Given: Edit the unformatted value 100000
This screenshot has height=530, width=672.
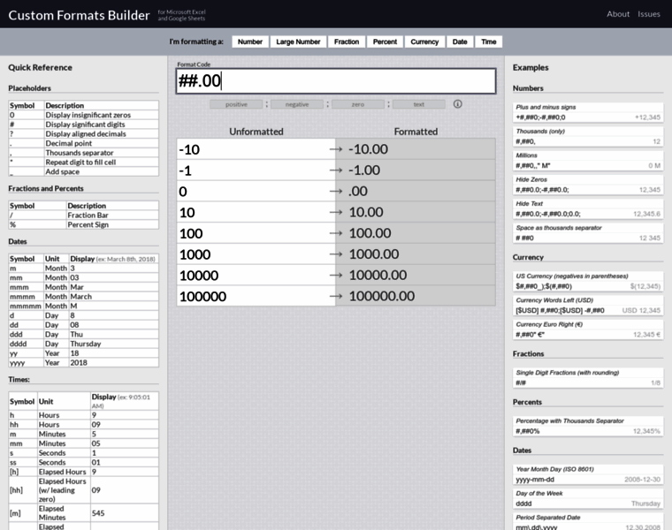Looking at the screenshot, I should tap(256, 297).
